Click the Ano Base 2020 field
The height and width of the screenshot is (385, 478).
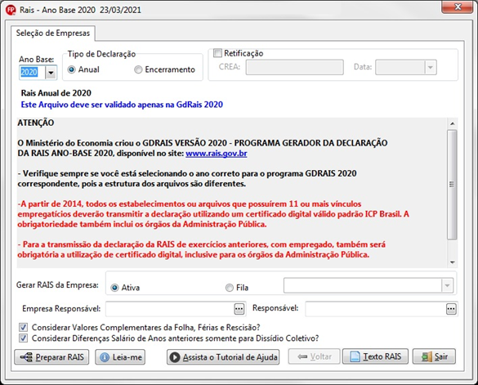[x=32, y=73]
